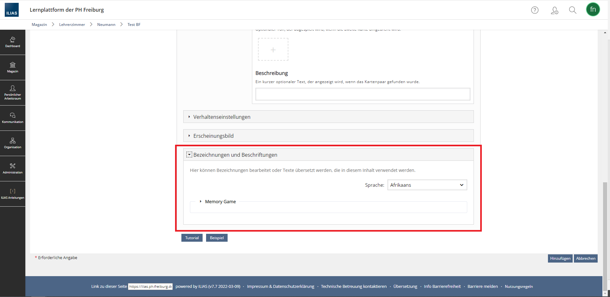This screenshot has width=610, height=297.
Task: Open Magazin in the sidebar
Action: [x=13, y=67]
